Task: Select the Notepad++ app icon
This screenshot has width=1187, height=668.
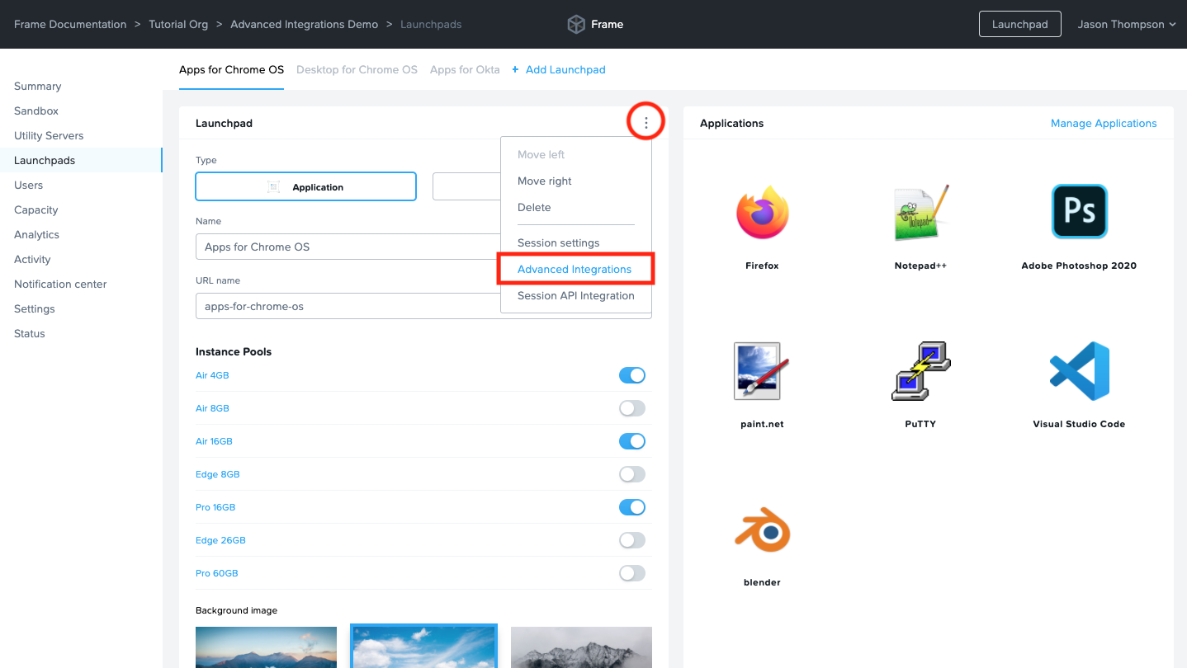Action: [920, 213]
